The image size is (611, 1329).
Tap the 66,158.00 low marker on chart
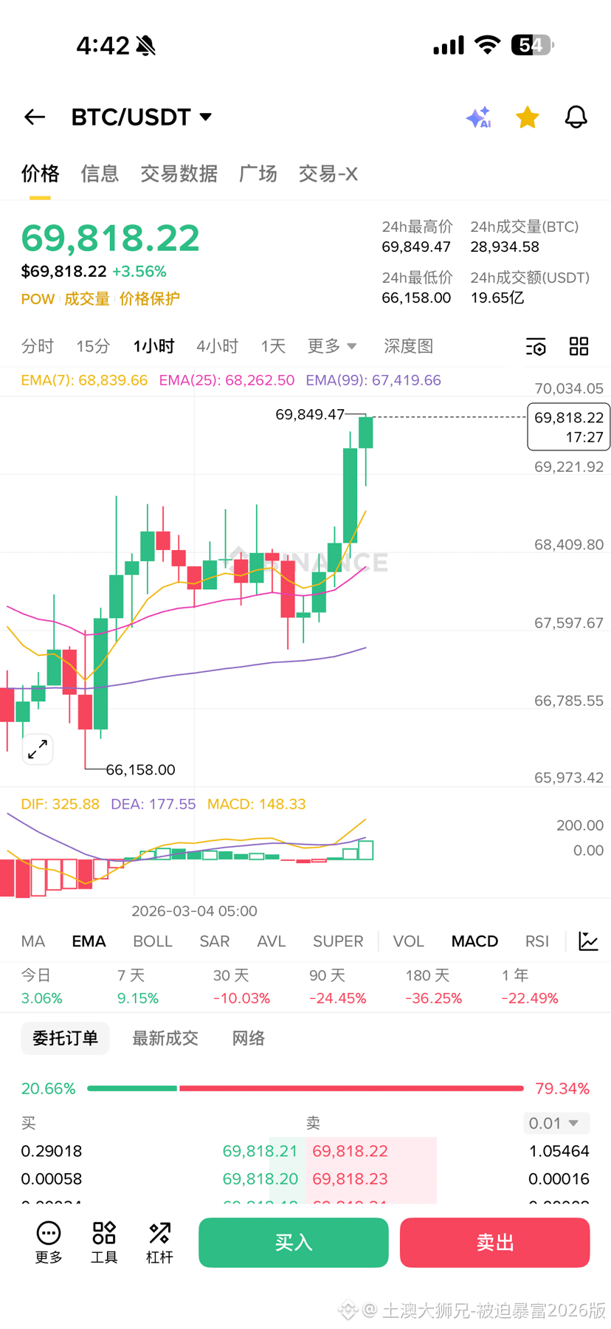(141, 770)
